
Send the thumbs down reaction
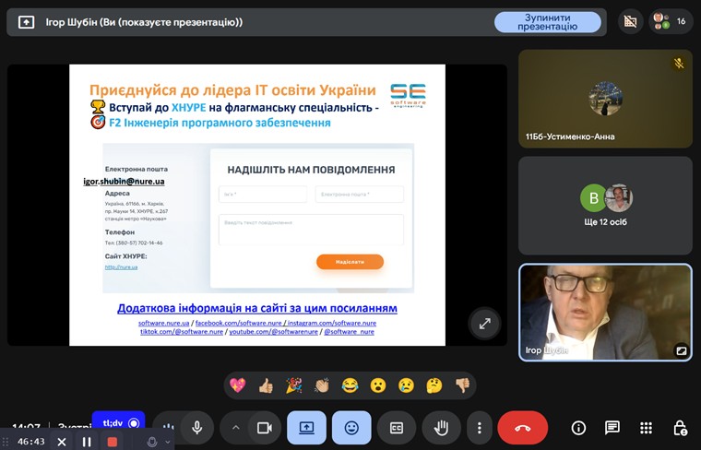(462, 385)
